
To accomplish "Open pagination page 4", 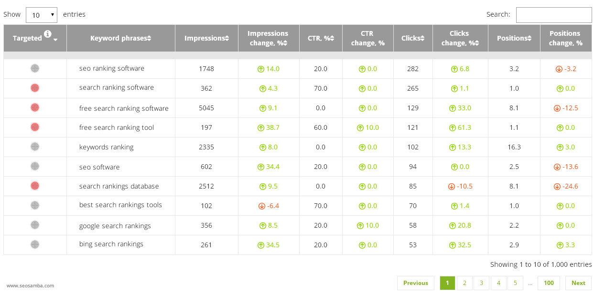I will [x=498, y=283].
